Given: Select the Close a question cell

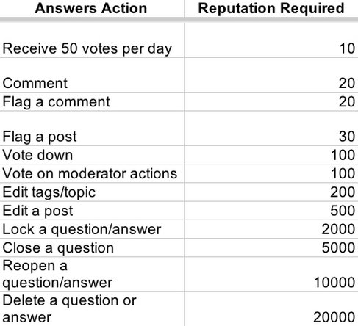Looking at the screenshot, I should [92, 247].
